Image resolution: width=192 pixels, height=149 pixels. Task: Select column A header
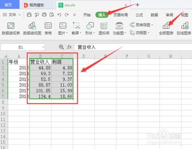pyautogui.click(x=19, y=56)
